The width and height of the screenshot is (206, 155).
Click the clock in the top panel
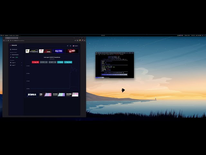coord(103,35)
